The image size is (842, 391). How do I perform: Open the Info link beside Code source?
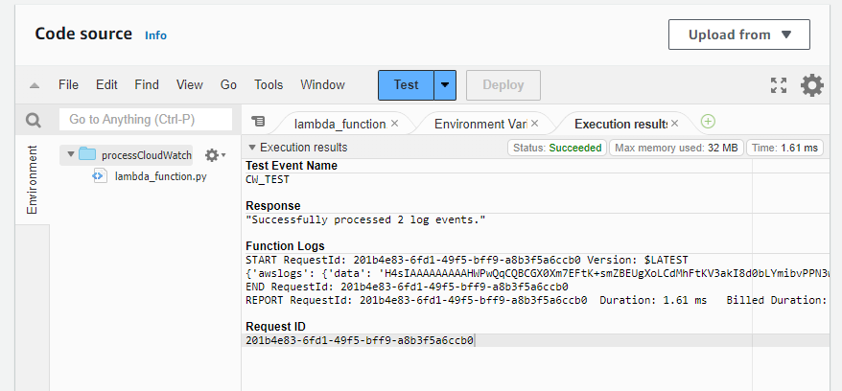pyautogui.click(x=155, y=35)
